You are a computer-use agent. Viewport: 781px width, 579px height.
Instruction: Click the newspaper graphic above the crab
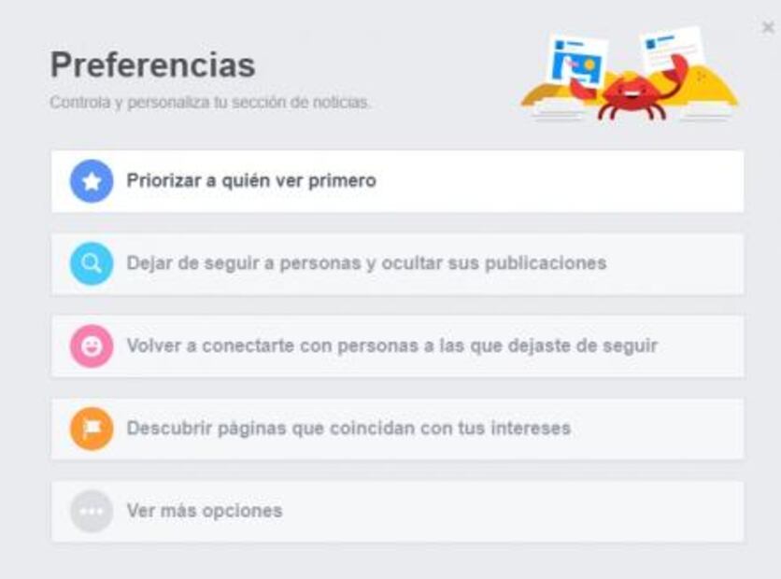pyautogui.click(x=671, y=47)
